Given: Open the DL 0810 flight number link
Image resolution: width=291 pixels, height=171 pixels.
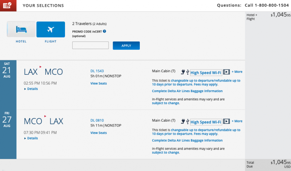Looking at the screenshot, I should tap(97, 120).
